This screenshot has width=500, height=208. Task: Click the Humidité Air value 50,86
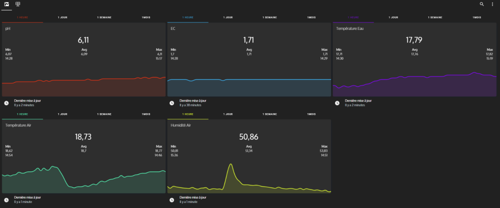point(248,137)
